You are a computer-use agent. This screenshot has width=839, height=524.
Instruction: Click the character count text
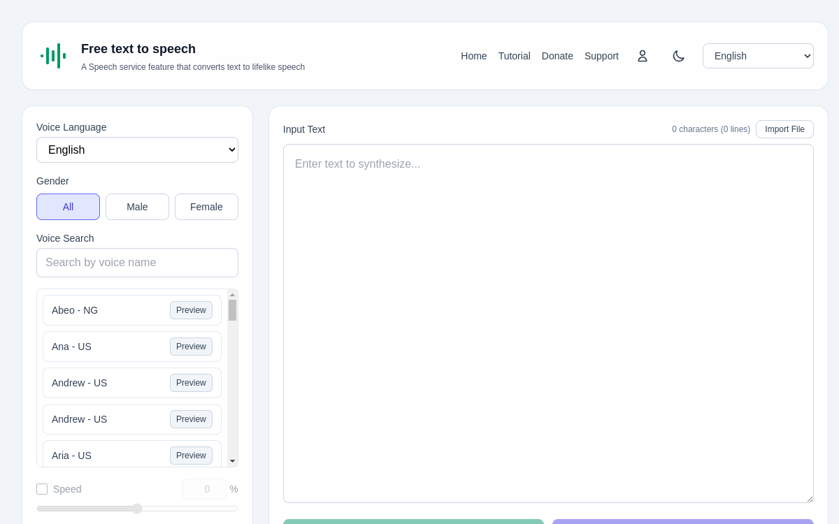click(x=711, y=129)
